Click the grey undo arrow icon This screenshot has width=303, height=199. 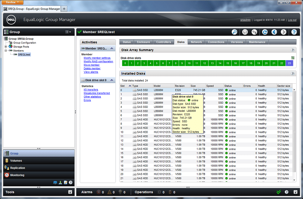pos(254,32)
